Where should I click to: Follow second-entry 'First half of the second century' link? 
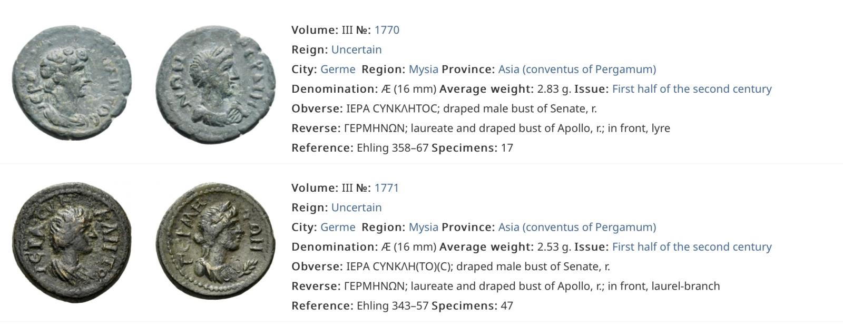pos(692,247)
